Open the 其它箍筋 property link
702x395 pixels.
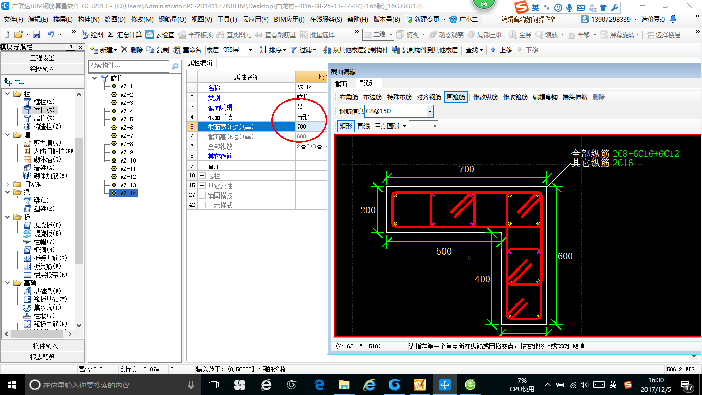(x=220, y=156)
